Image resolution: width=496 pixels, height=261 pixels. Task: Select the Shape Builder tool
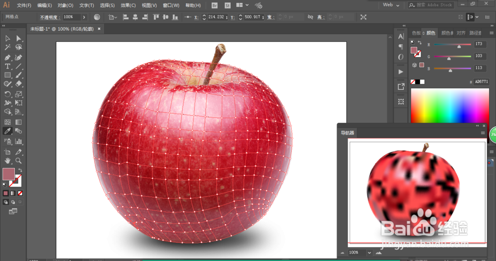[x=7, y=112]
